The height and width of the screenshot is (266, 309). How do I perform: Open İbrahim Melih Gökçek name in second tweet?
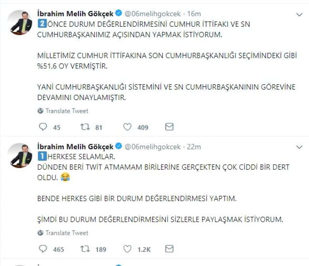click(75, 147)
